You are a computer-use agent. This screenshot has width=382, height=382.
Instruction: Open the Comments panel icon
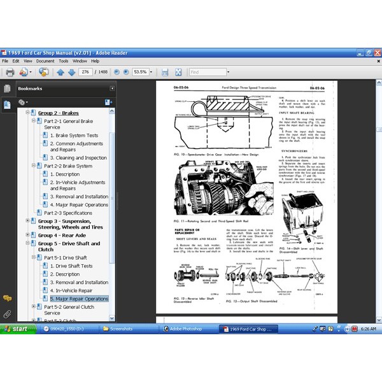[x=7, y=298]
